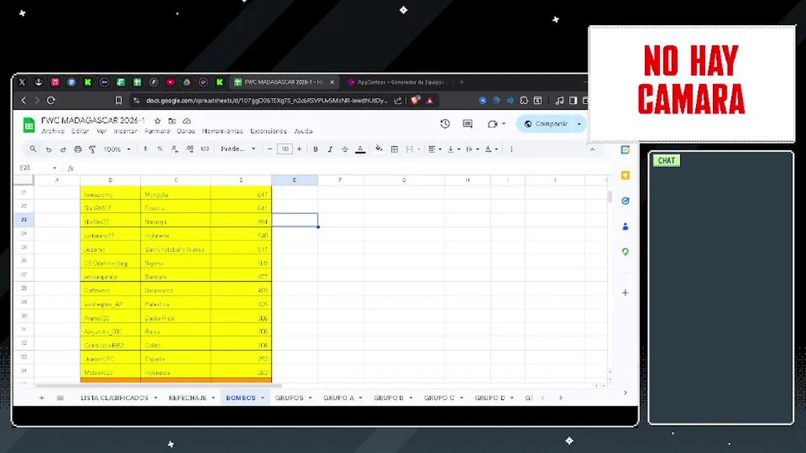This screenshot has height=453, width=806.
Task: Open the Google Sheets home icon
Action: click(x=29, y=125)
